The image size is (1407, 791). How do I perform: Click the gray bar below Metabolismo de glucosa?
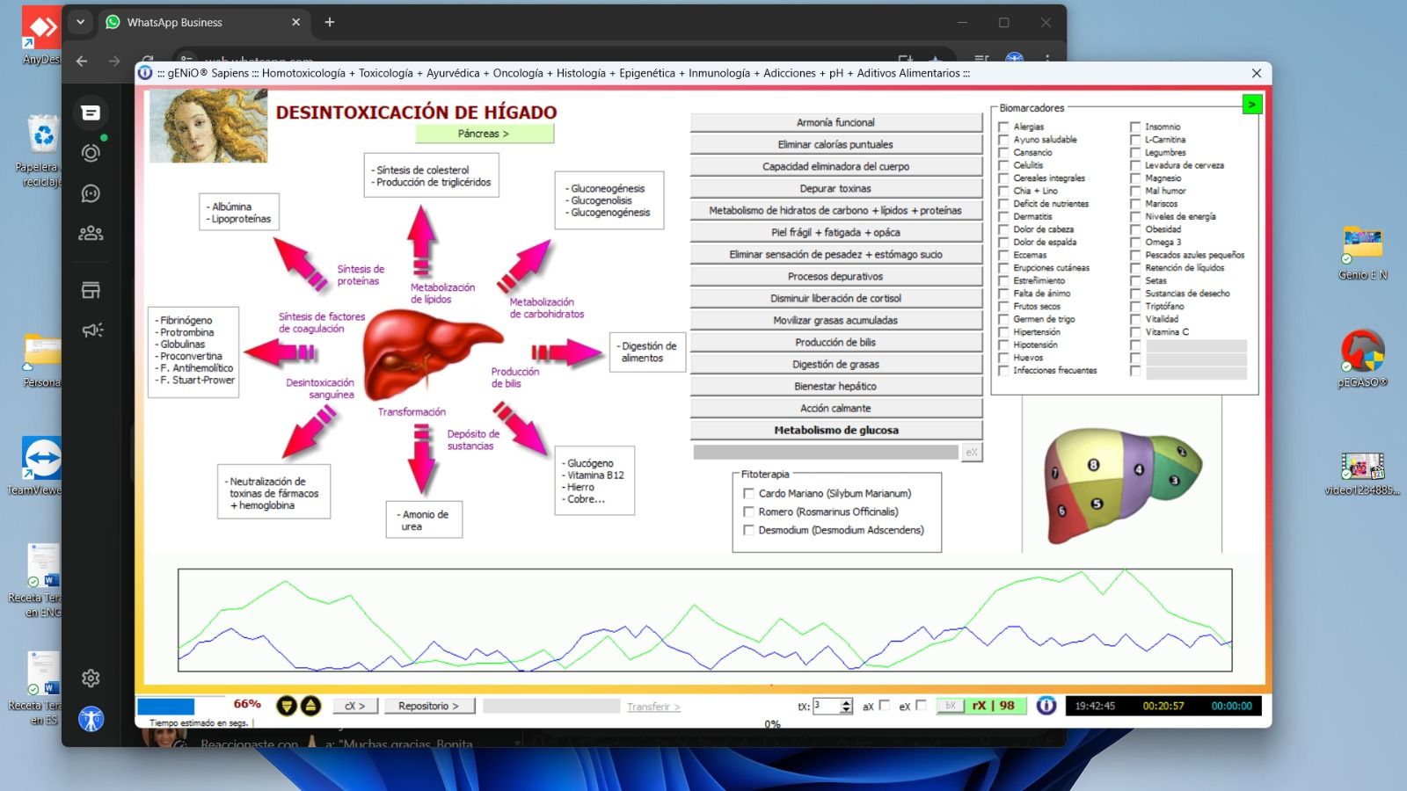[x=826, y=452]
